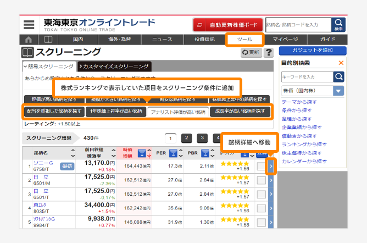Open details arrow for ソニーG row
Viewport: 367px width, 243px height.
pos(271,166)
